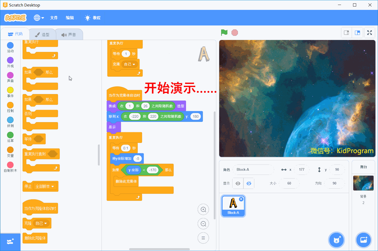Open the palette 克隆 自己 dropdown
Image resolution: width=378 pixels, height=251 pixels.
click(41, 223)
